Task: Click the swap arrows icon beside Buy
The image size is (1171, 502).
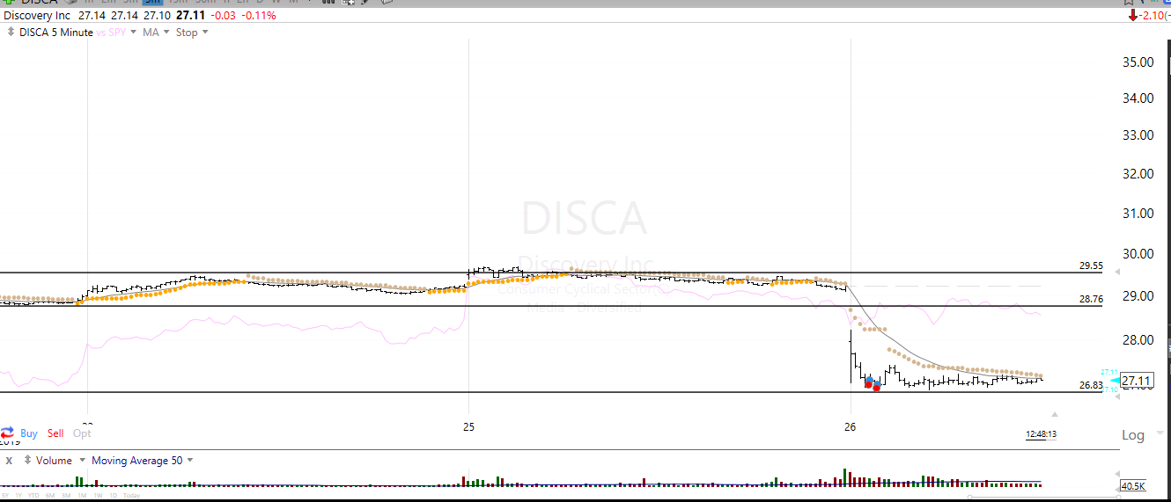Action: click(7, 433)
